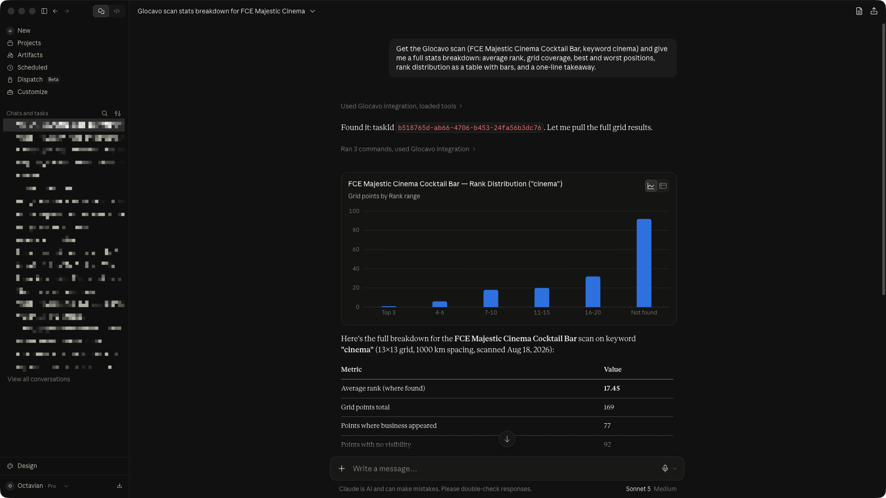Click the '7-10' bar in chart
The image size is (886, 498).
(491, 298)
